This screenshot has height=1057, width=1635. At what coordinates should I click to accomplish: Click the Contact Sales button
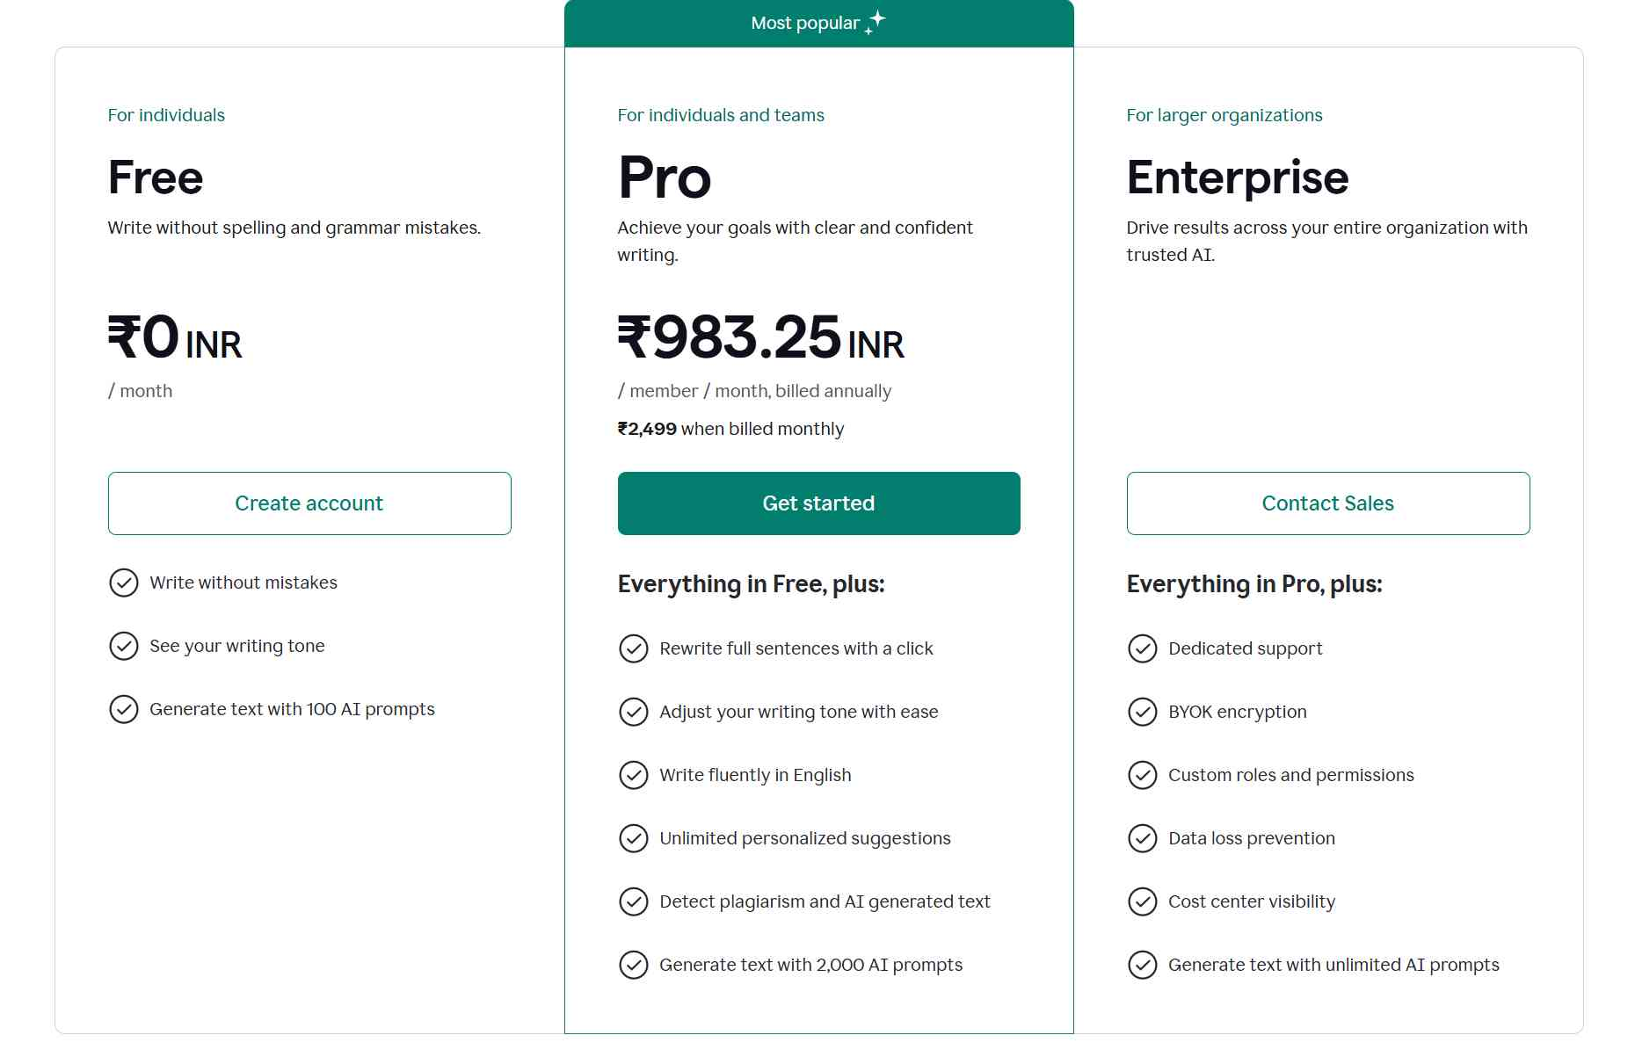[x=1327, y=503]
